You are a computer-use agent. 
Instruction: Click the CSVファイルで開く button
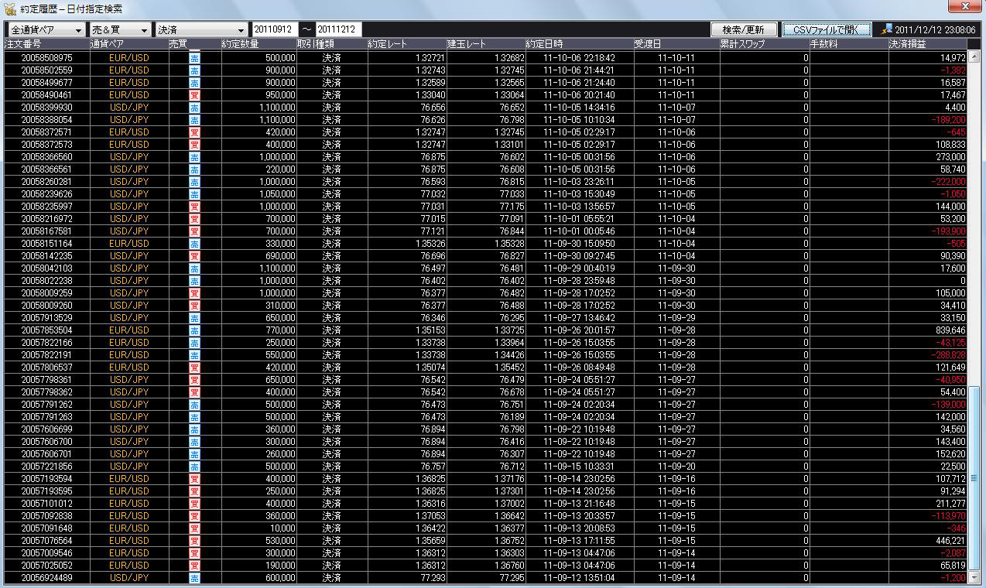pos(826,29)
